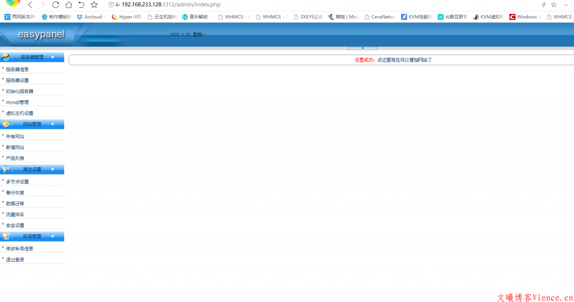Click 退出登录 to log out
574x302 pixels.
14,259
